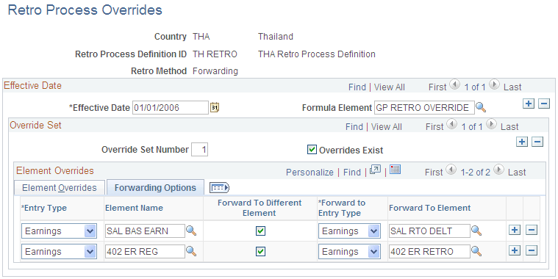Click the 402 ER REG element name field
Viewport: 558px width, 279px height.
[x=145, y=252]
